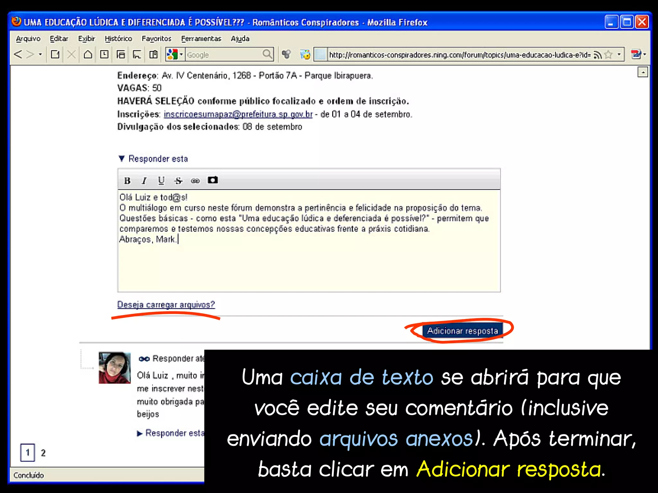Go to the Home page icon
Viewport: 658px width, 493px height.
pos(88,55)
